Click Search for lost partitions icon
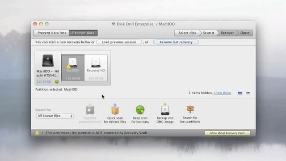 (190, 109)
